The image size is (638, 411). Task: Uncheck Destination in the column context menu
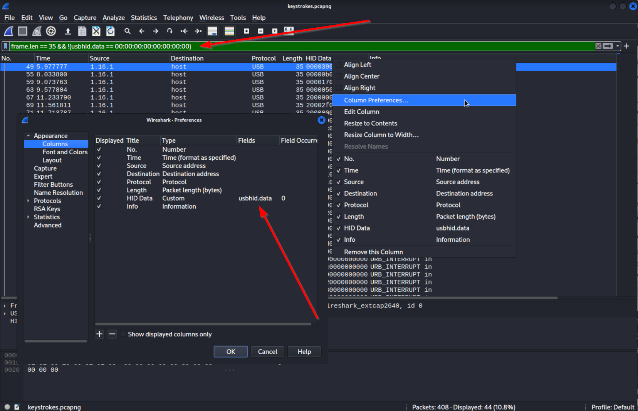(339, 194)
